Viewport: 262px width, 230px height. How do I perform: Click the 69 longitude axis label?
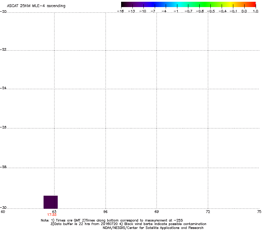[x=156, y=212]
